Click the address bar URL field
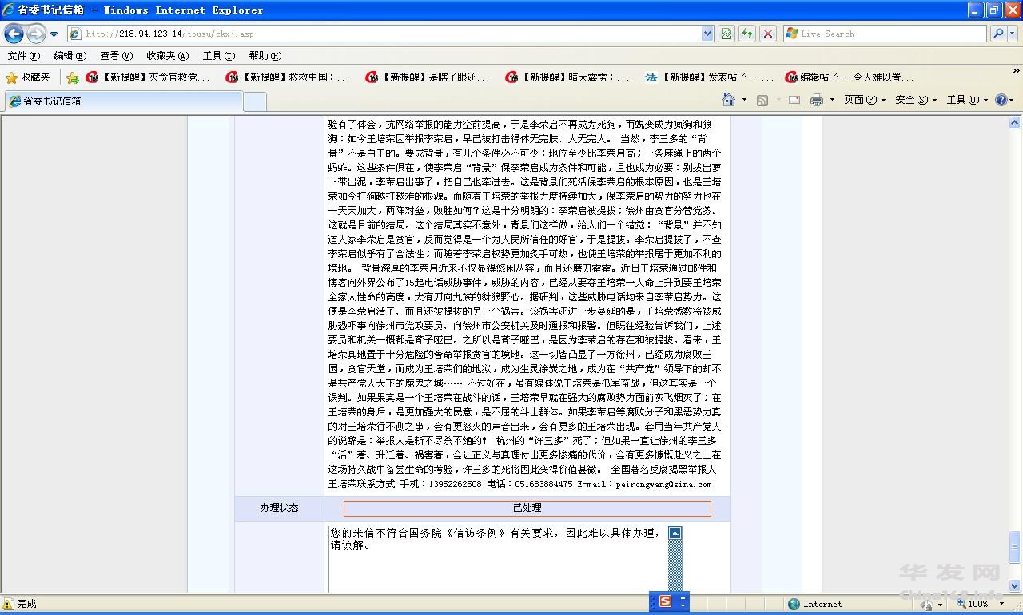 click(x=384, y=34)
